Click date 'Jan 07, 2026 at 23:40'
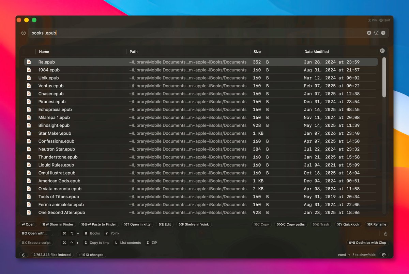This screenshot has width=409, height=274. [x=332, y=133]
